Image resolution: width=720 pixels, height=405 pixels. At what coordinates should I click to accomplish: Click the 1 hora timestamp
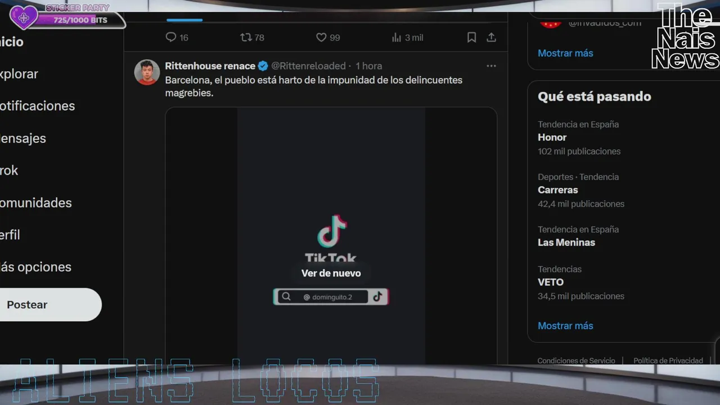coord(368,66)
